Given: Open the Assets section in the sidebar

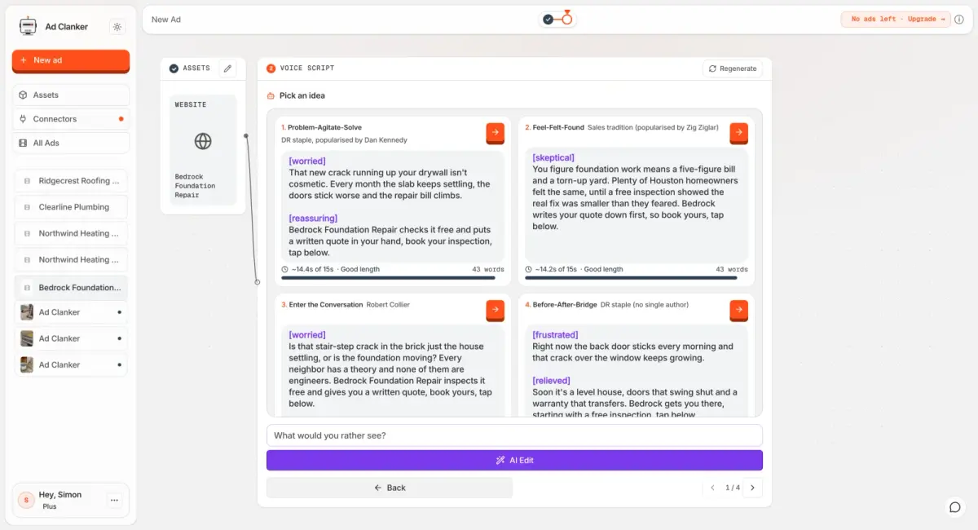Looking at the screenshot, I should [71, 95].
